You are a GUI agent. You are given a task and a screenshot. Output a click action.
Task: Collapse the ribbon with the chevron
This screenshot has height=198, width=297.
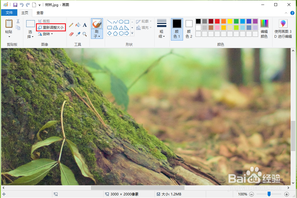(x=286, y=13)
